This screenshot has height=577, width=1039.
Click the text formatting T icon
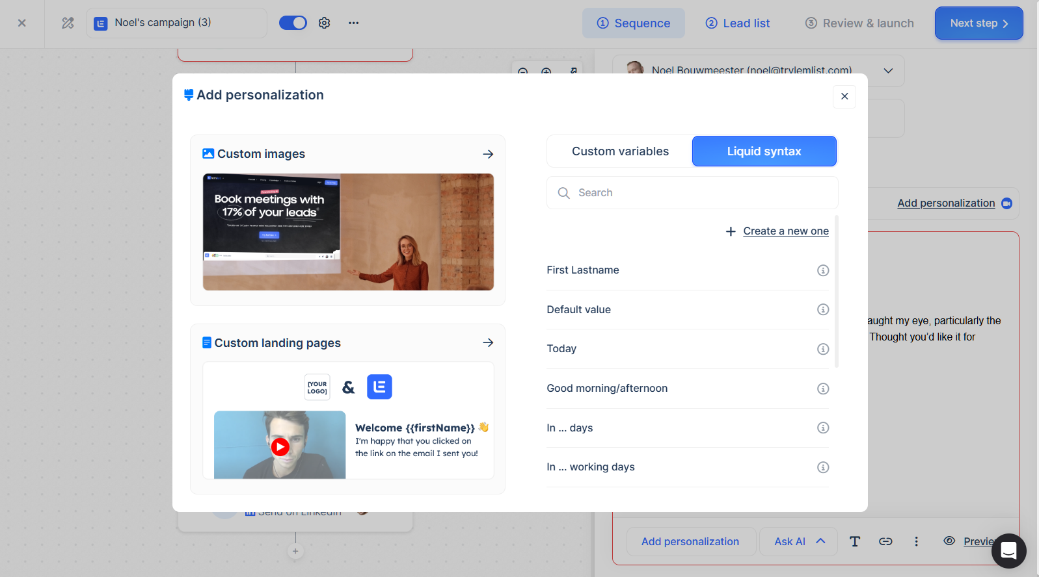[855, 541]
